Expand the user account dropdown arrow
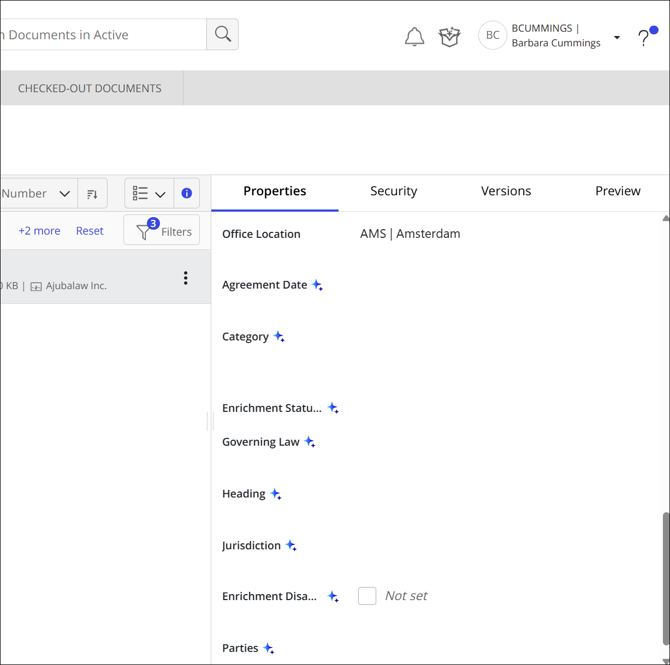The image size is (670, 665). pos(617,38)
